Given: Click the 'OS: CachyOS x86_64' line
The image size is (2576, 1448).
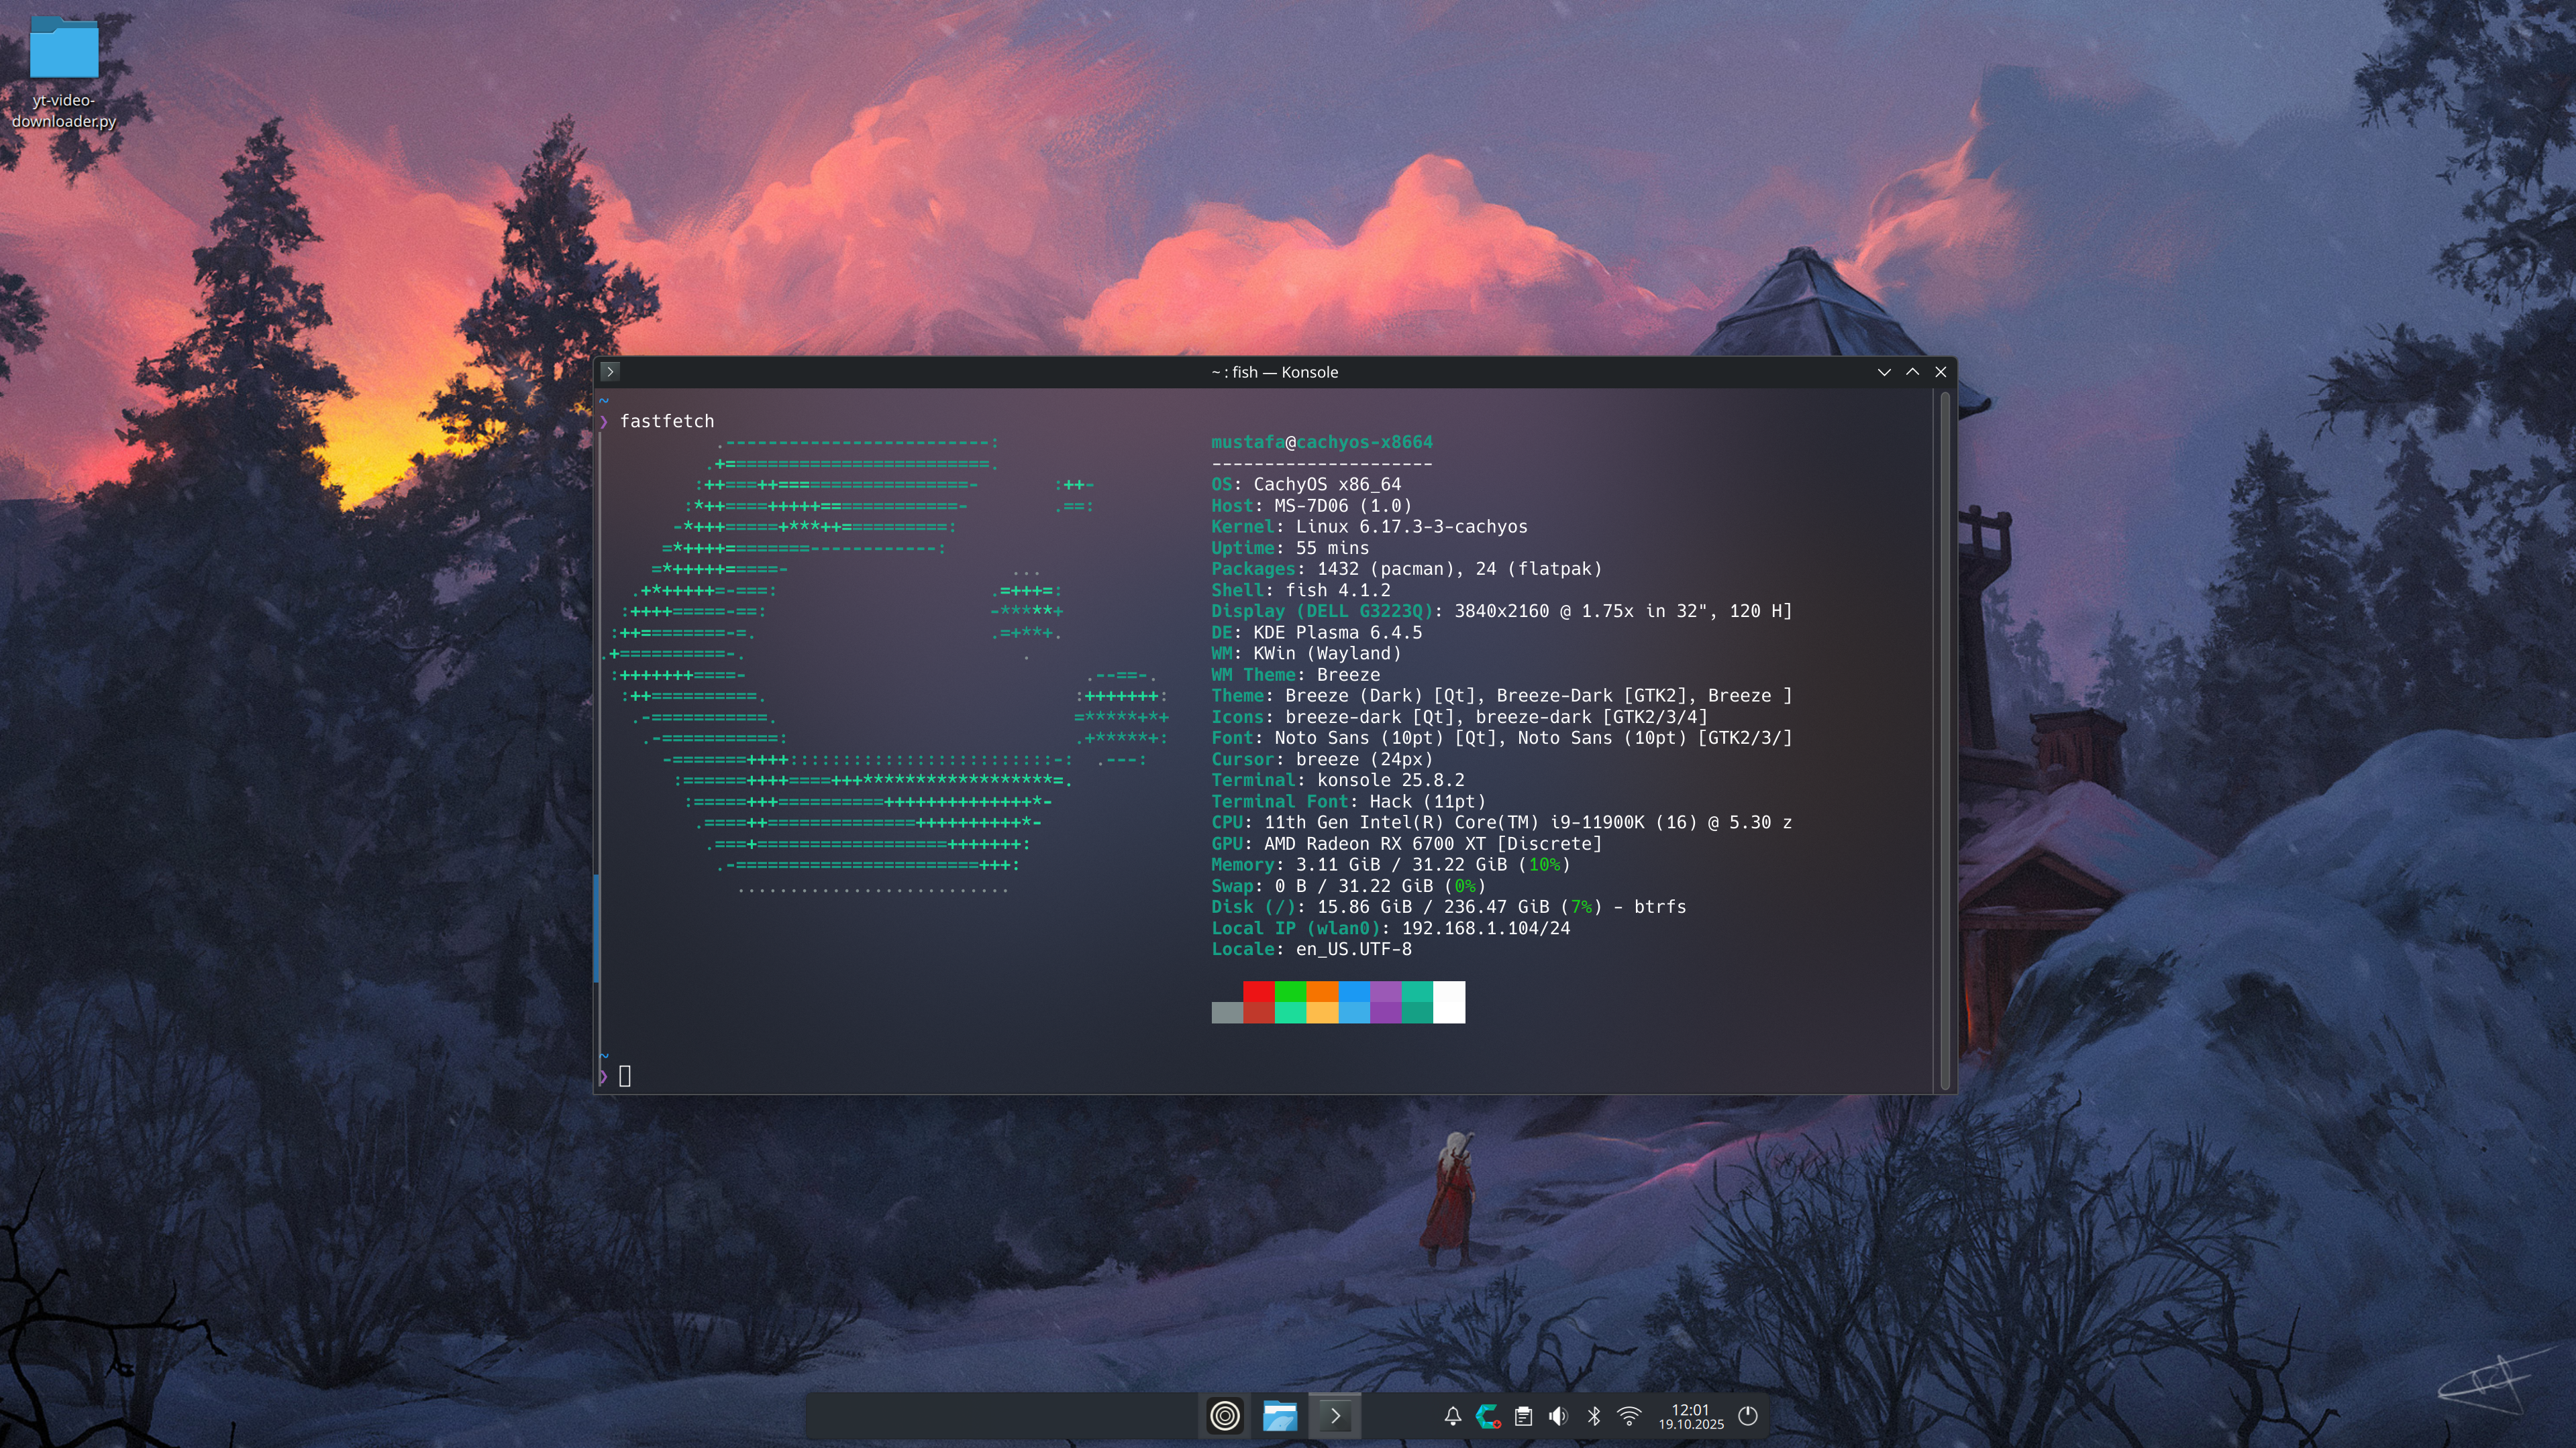Looking at the screenshot, I should click(x=1306, y=485).
